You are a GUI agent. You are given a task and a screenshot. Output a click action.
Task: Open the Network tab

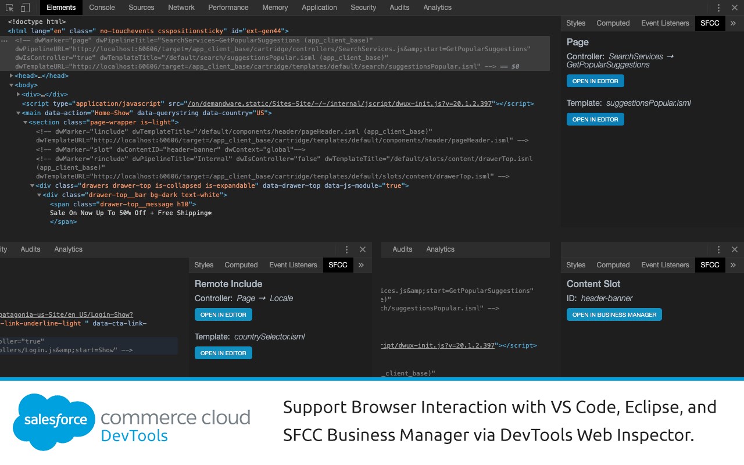[181, 8]
